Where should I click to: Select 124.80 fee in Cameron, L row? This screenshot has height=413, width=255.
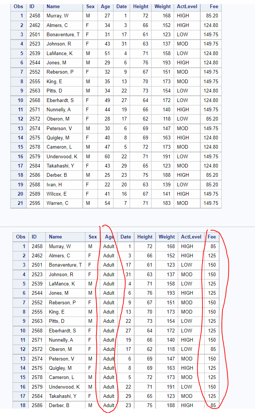tap(211, 147)
